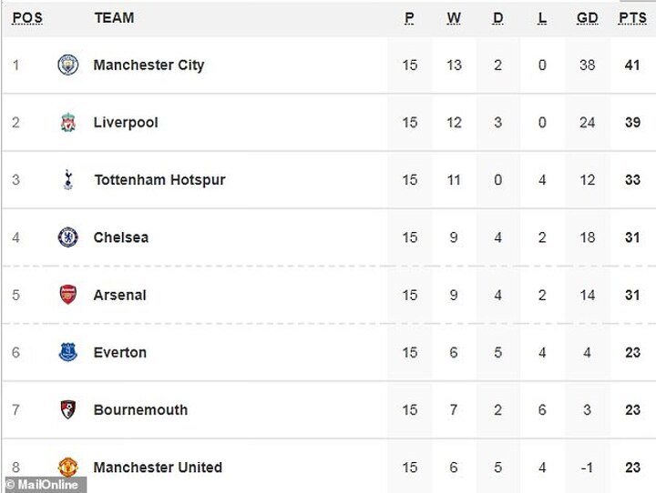Click the Manchester United crest icon
Image resolution: width=656 pixels, height=493 pixels.
pos(68,467)
